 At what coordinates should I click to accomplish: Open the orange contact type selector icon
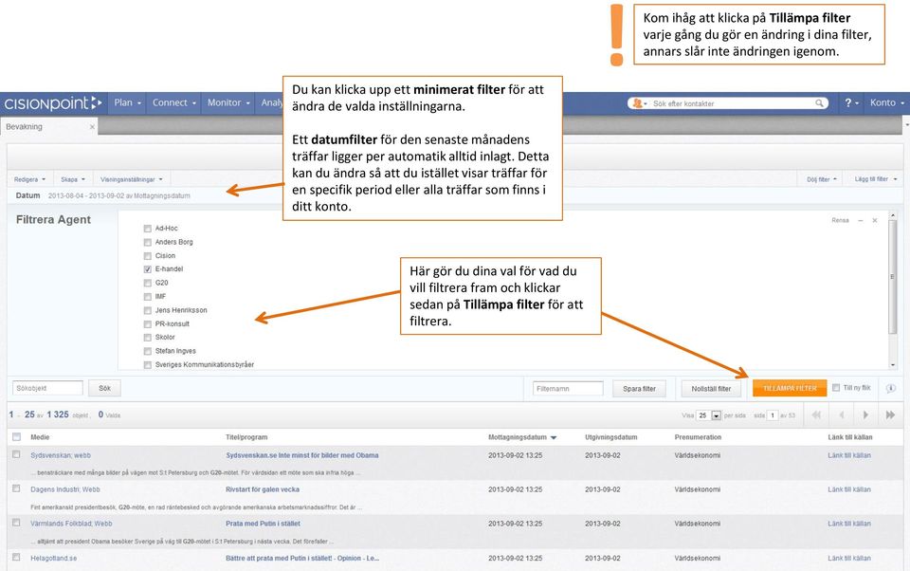coord(639,103)
